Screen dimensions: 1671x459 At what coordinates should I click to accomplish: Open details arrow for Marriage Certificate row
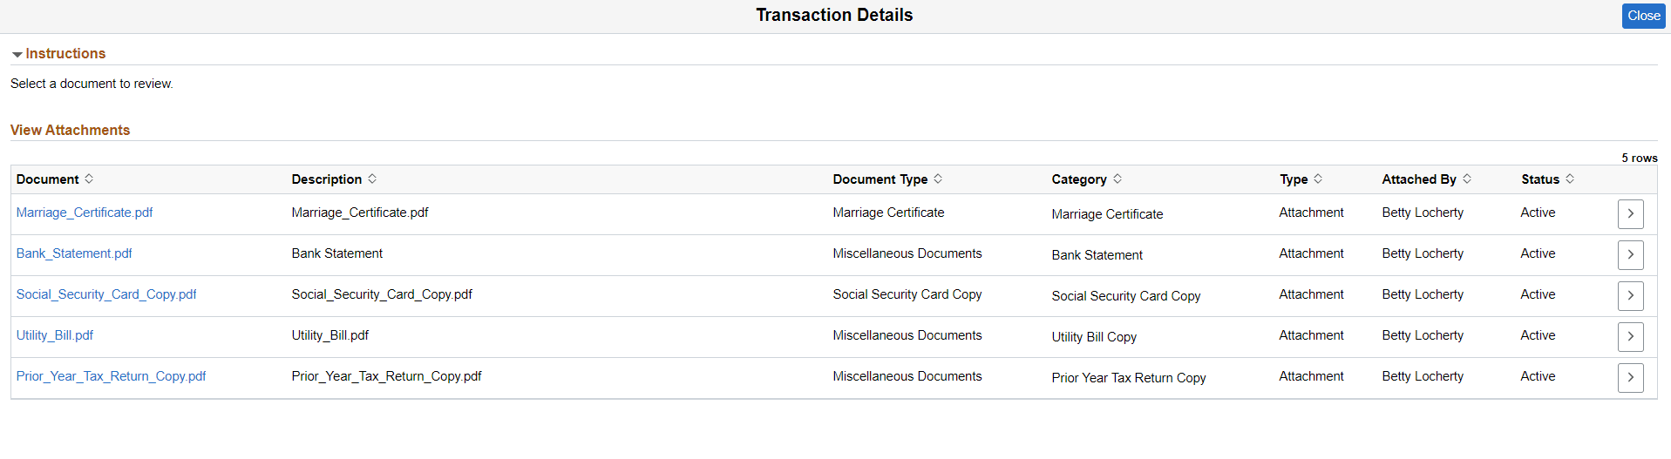[x=1630, y=214]
